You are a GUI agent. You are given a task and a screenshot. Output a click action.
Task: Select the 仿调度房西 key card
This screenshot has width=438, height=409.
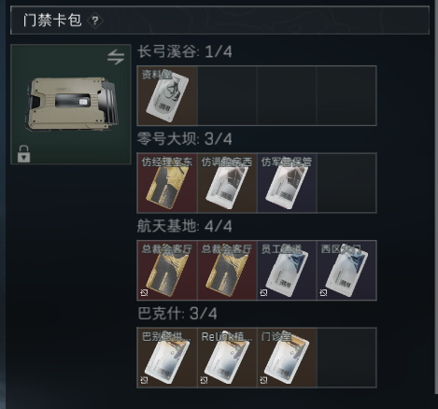coord(227,183)
